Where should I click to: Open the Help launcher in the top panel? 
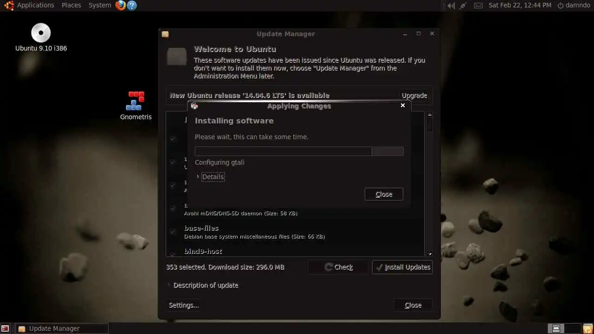[132, 6]
